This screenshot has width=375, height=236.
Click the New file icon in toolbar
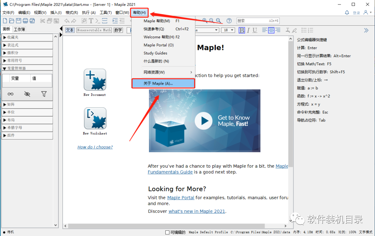point(5,21)
